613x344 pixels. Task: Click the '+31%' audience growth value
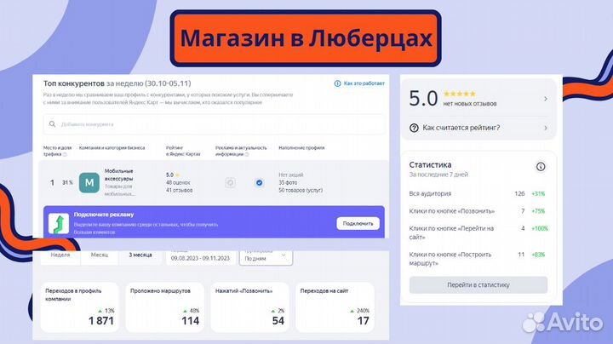pos(538,193)
